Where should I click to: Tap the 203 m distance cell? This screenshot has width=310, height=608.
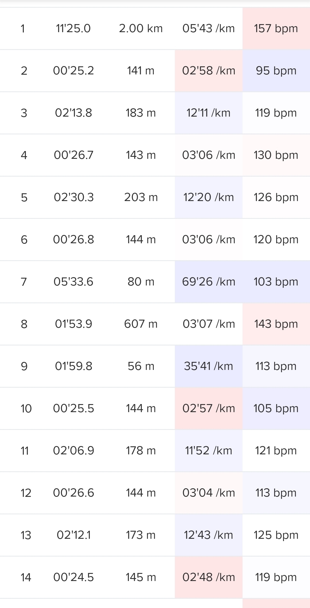coord(141,197)
